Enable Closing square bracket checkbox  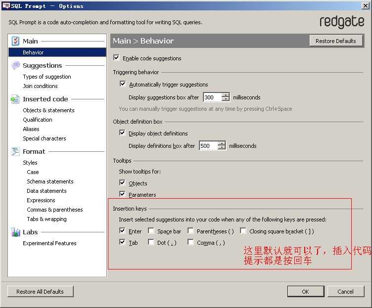[243, 230]
